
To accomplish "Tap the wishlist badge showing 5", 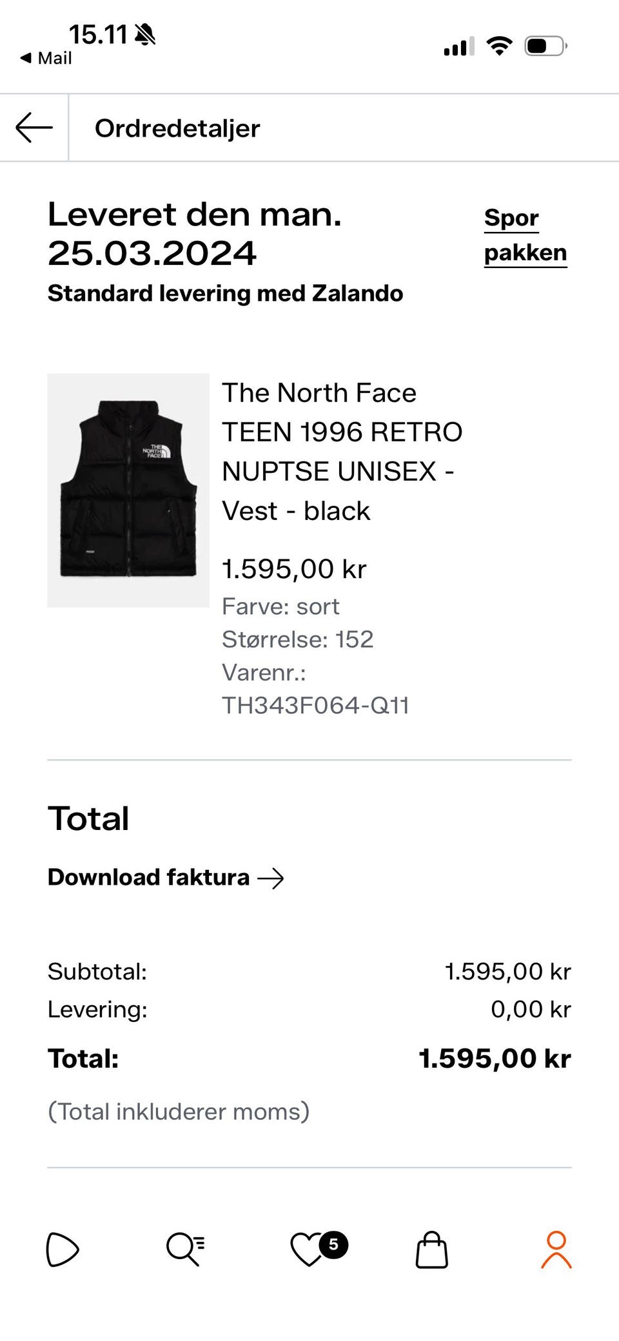I will point(333,1244).
